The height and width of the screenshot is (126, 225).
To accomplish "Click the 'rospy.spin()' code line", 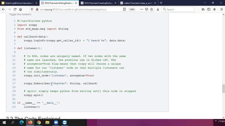I will [x=33, y=95].
